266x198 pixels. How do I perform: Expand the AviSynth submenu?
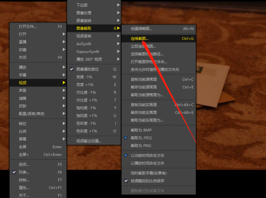[x=94, y=44]
